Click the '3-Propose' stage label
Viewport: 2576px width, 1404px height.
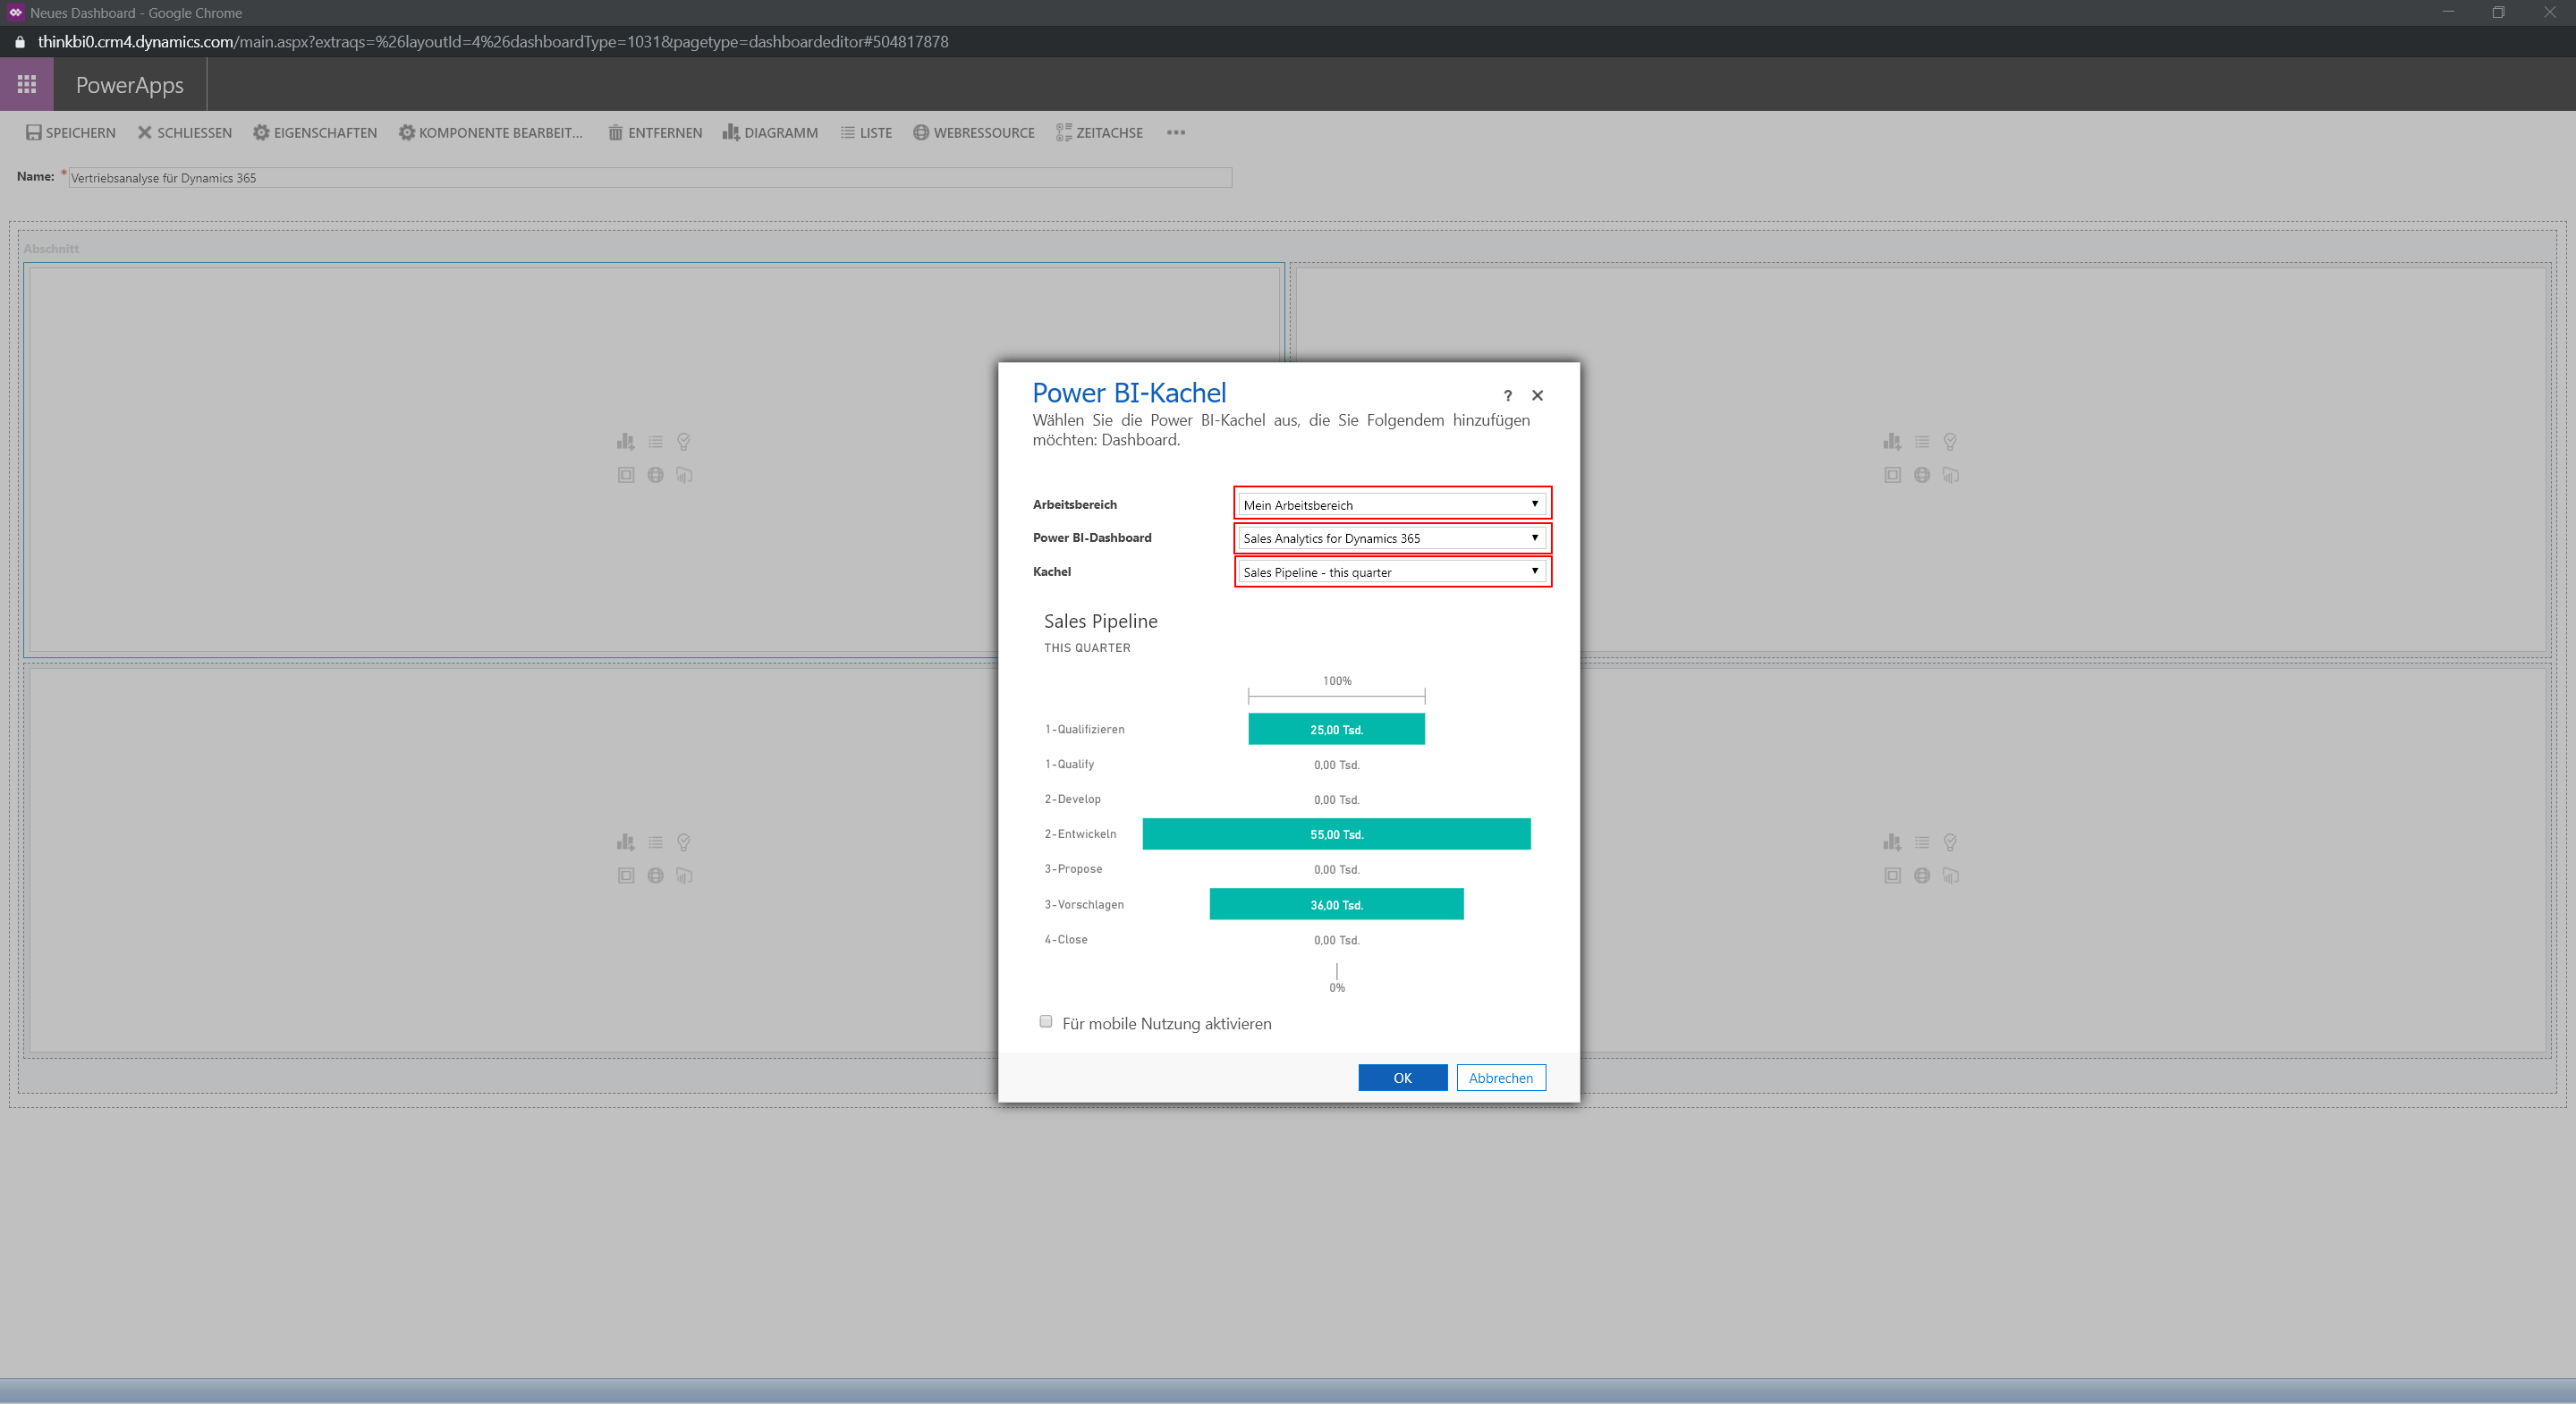(x=1073, y=869)
